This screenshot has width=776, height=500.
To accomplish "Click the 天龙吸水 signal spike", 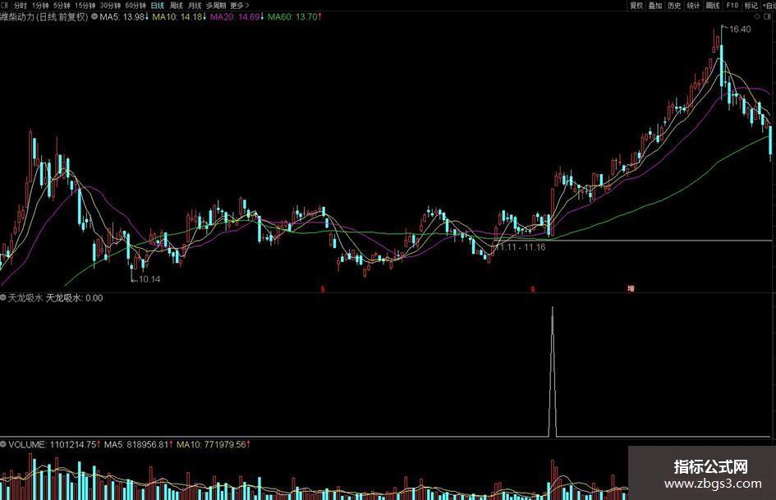I will [553, 371].
